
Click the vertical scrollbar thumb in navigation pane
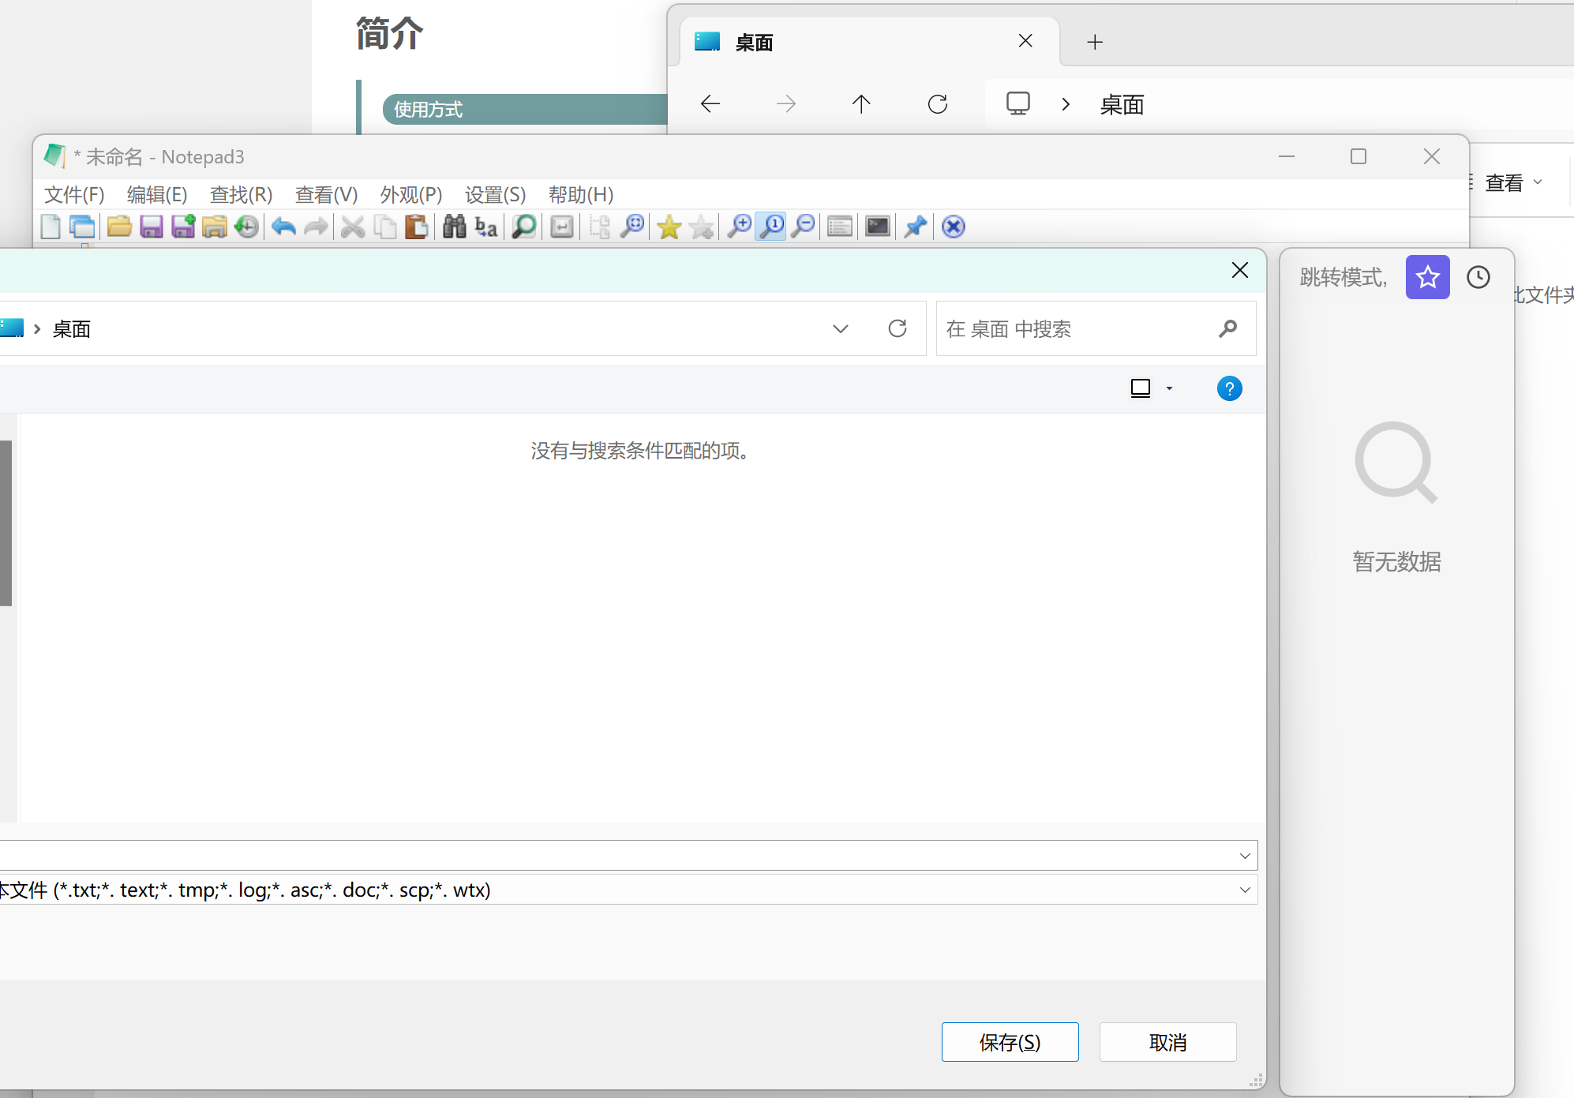coord(6,523)
